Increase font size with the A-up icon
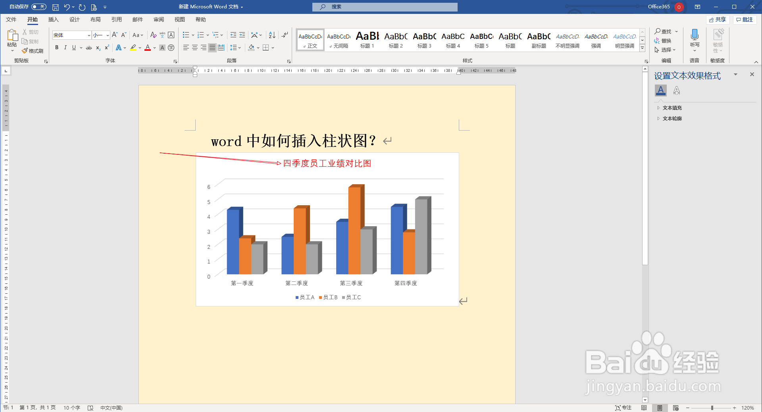The height and width of the screenshot is (412, 762). (x=115, y=35)
